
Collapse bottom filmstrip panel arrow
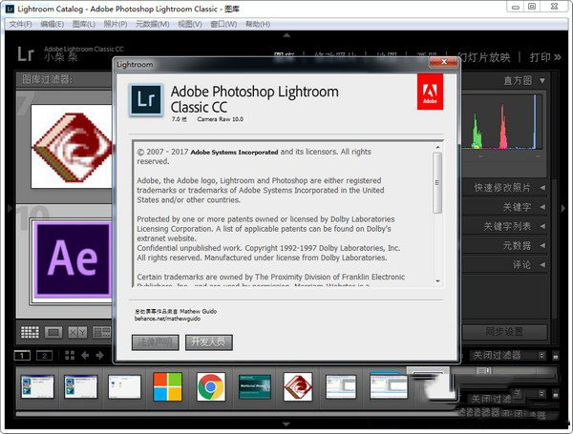coord(286,424)
